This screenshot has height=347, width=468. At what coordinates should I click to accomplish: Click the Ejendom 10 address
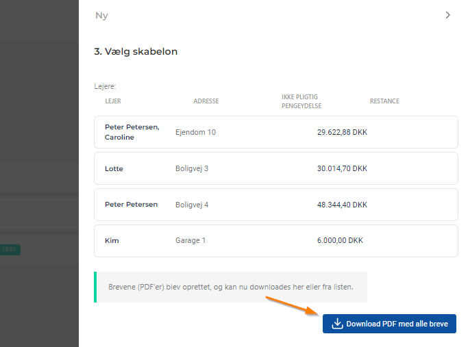click(x=195, y=132)
